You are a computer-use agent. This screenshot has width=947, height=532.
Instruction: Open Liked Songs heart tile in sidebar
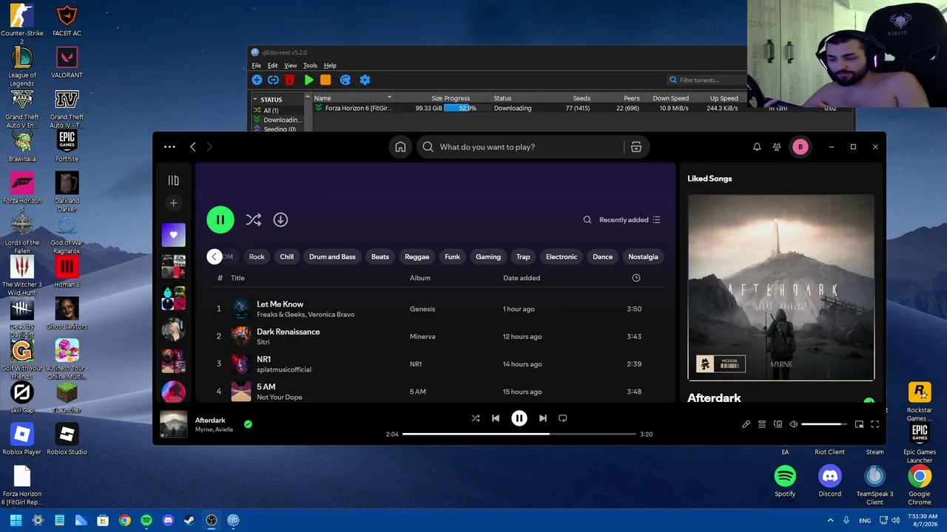pos(173,235)
